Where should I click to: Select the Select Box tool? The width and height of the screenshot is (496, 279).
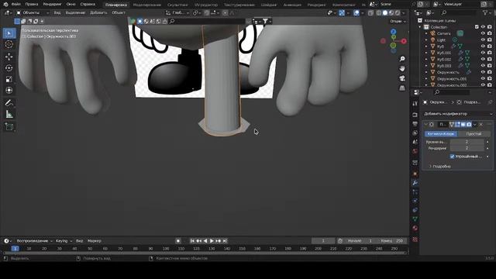click(9, 33)
